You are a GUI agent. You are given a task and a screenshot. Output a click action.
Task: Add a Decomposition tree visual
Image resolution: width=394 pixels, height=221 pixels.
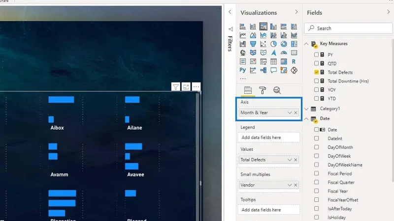pyautogui.click(x=263, y=70)
